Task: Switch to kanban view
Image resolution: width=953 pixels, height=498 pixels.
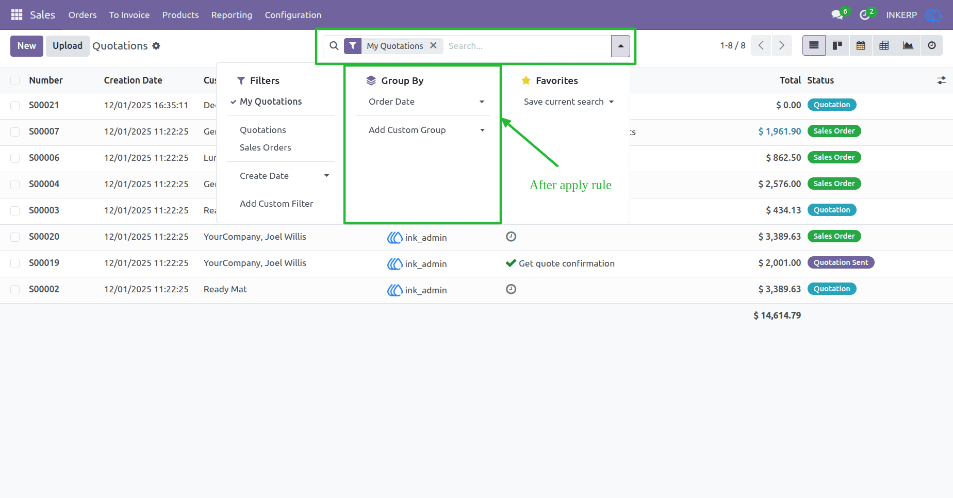Action: tap(837, 46)
